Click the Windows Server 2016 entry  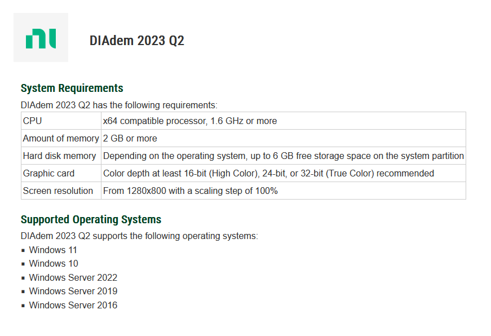click(x=73, y=305)
